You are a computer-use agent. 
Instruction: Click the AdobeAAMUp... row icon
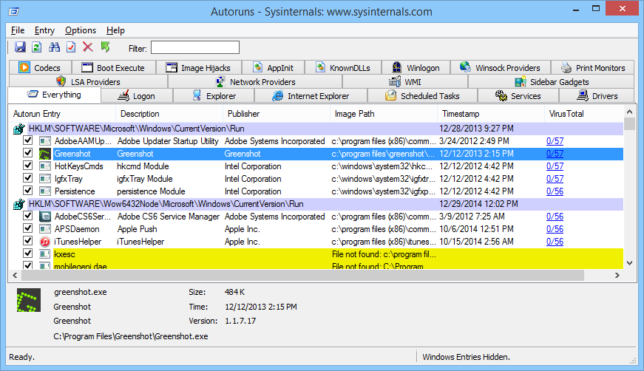click(x=45, y=141)
